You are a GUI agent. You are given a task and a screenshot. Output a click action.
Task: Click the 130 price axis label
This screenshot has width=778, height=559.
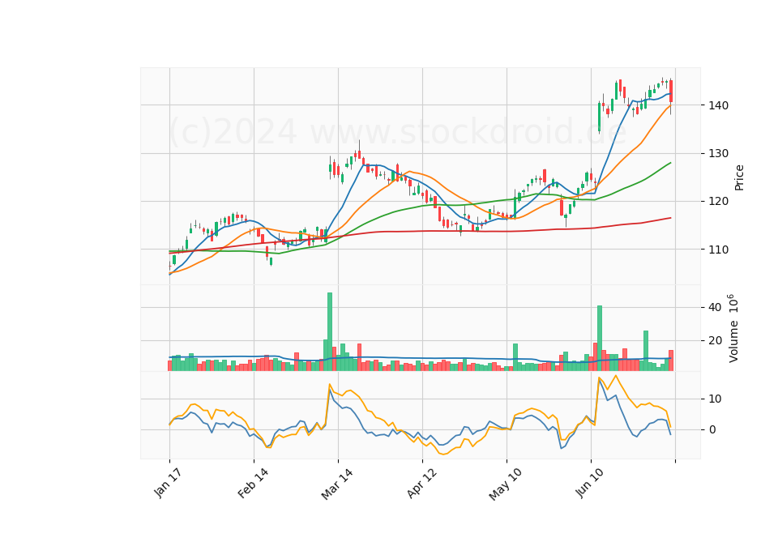point(719,153)
